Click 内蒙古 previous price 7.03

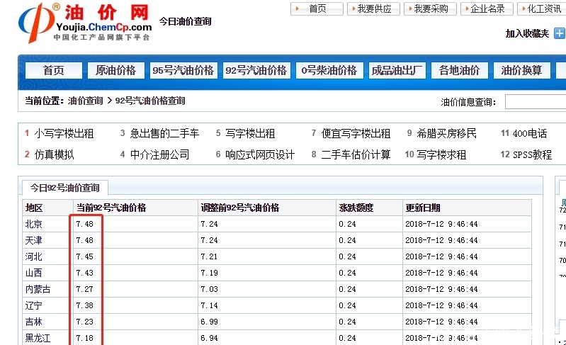pos(210,289)
